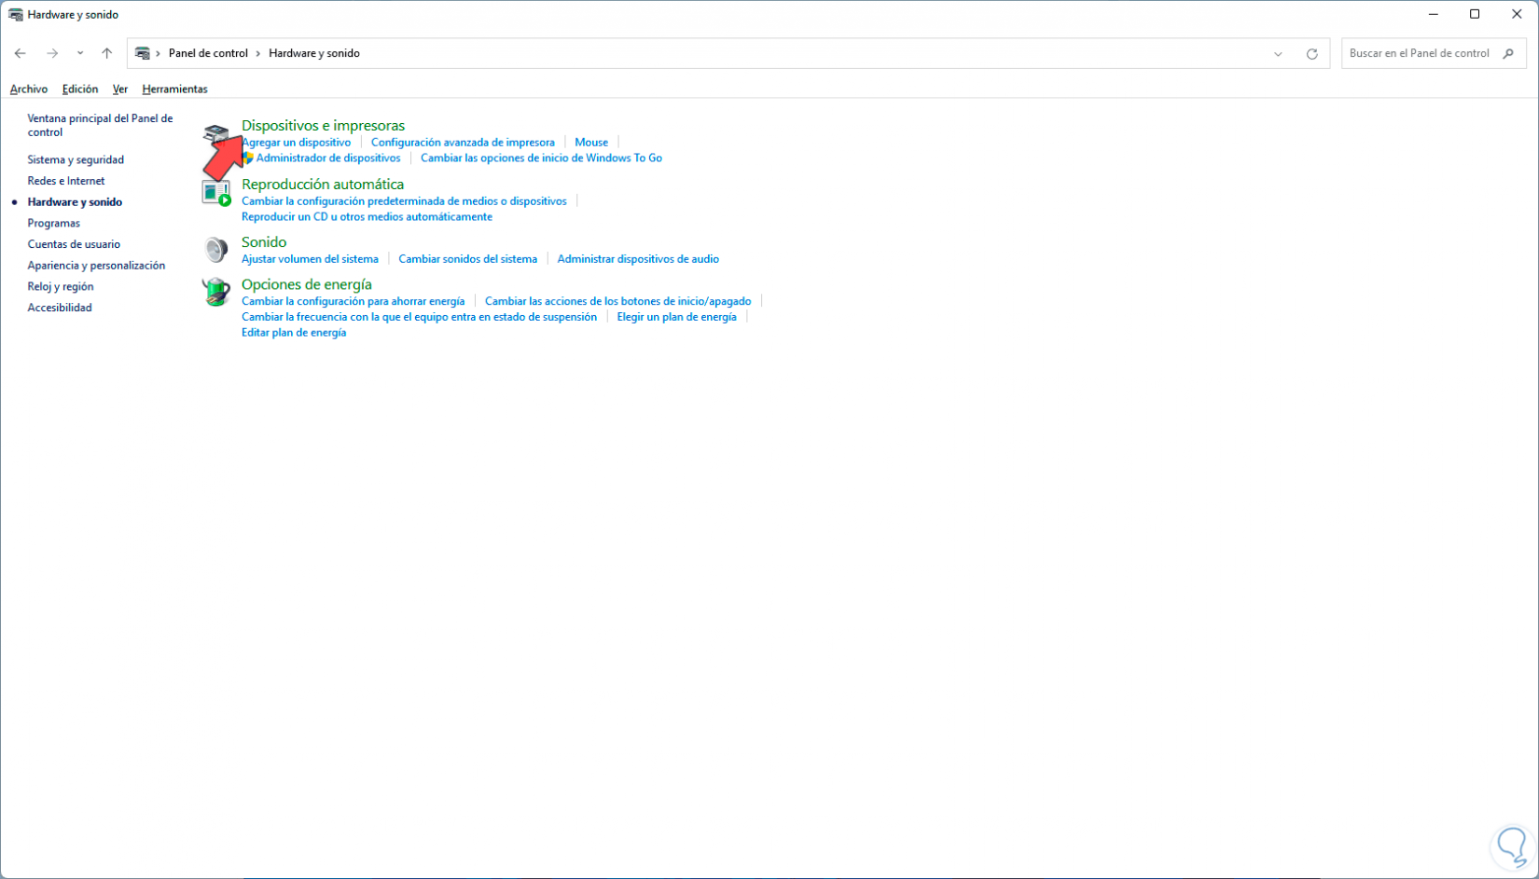Open the Archivo menu
This screenshot has height=879, width=1539.
coord(29,89)
